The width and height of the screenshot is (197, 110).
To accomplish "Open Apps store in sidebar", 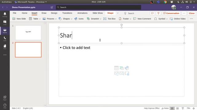I will click(5, 98).
